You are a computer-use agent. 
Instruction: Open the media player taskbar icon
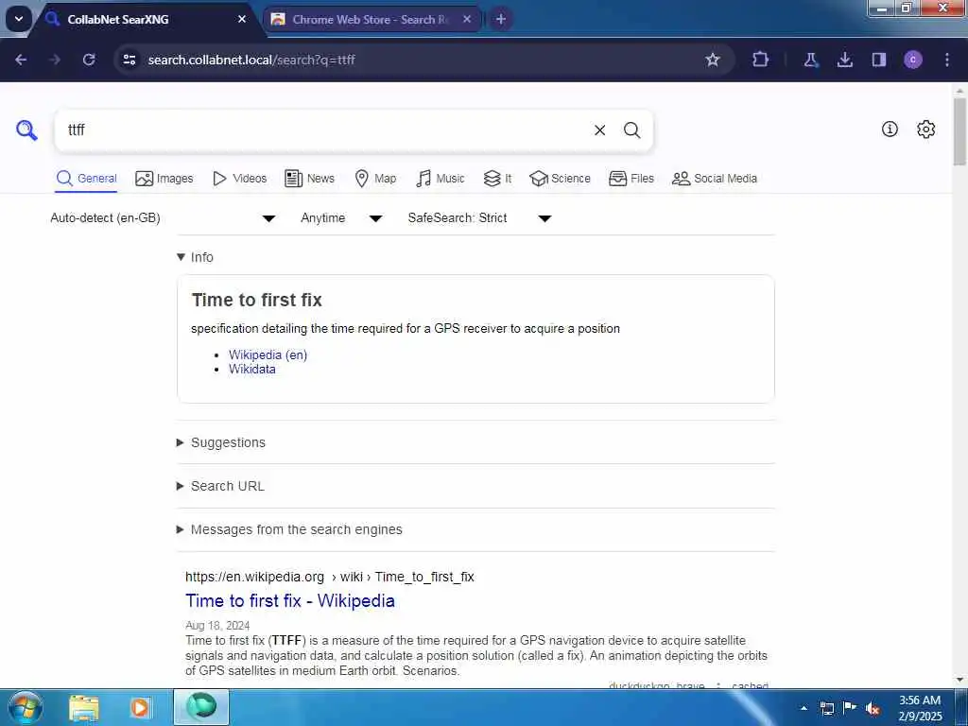click(140, 707)
